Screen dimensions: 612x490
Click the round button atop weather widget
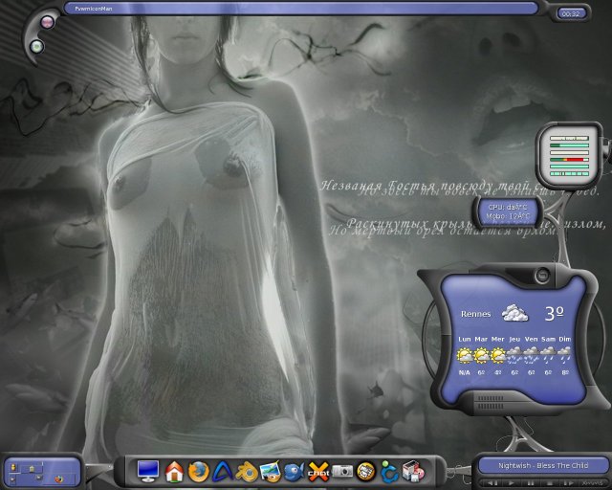click(542, 276)
